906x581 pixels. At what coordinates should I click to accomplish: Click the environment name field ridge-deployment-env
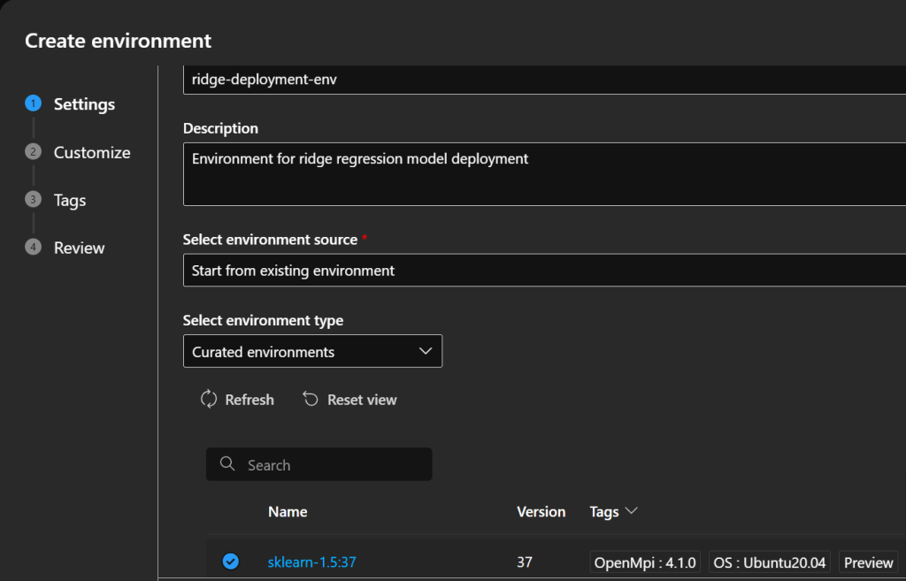[x=544, y=80]
